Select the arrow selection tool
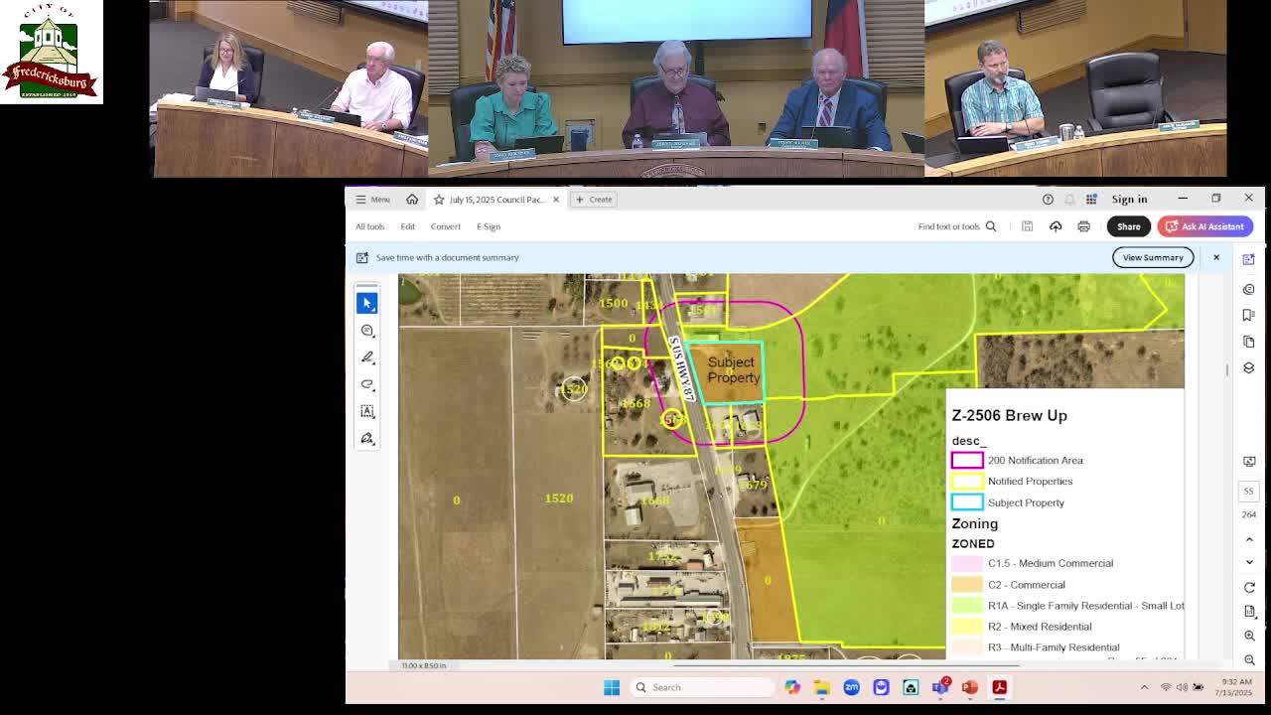Viewport: 1271px width, 715px height. 367,303
